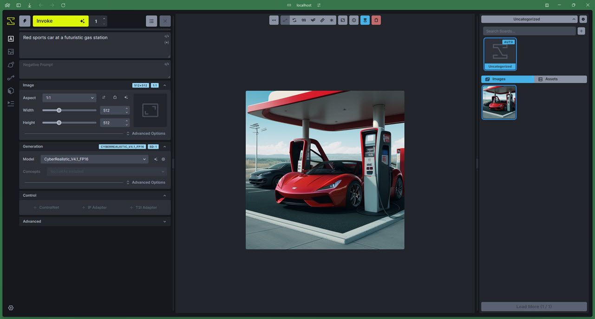Toggle the blue image comparison button
This screenshot has height=319, width=595.
[x=365, y=20]
